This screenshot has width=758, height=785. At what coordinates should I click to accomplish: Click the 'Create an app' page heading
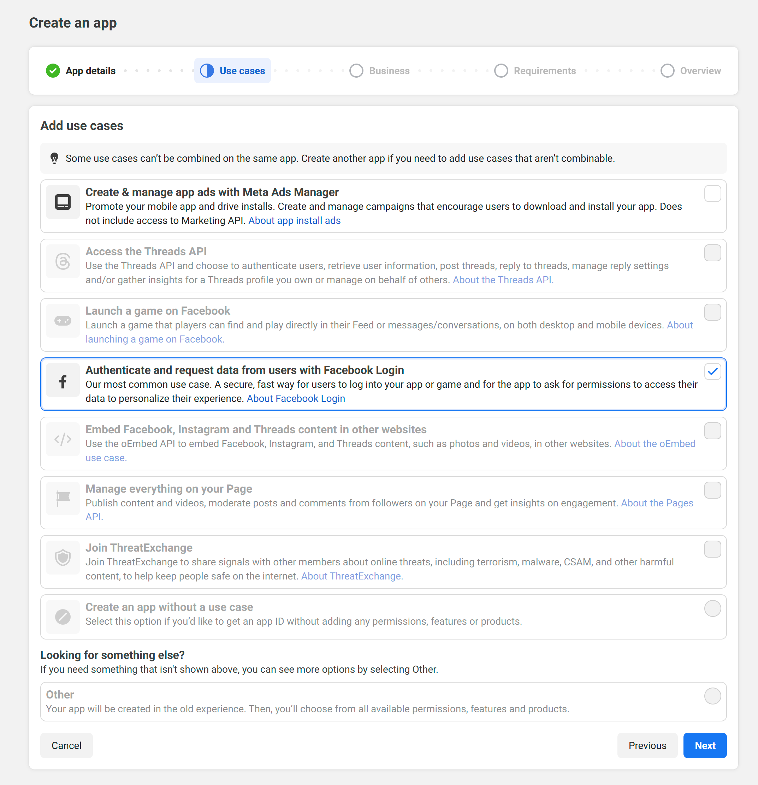click(x=73, y=23)
